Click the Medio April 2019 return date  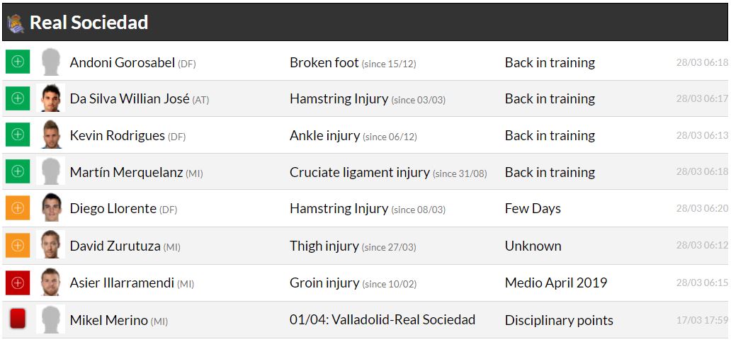tap(555, 283)
